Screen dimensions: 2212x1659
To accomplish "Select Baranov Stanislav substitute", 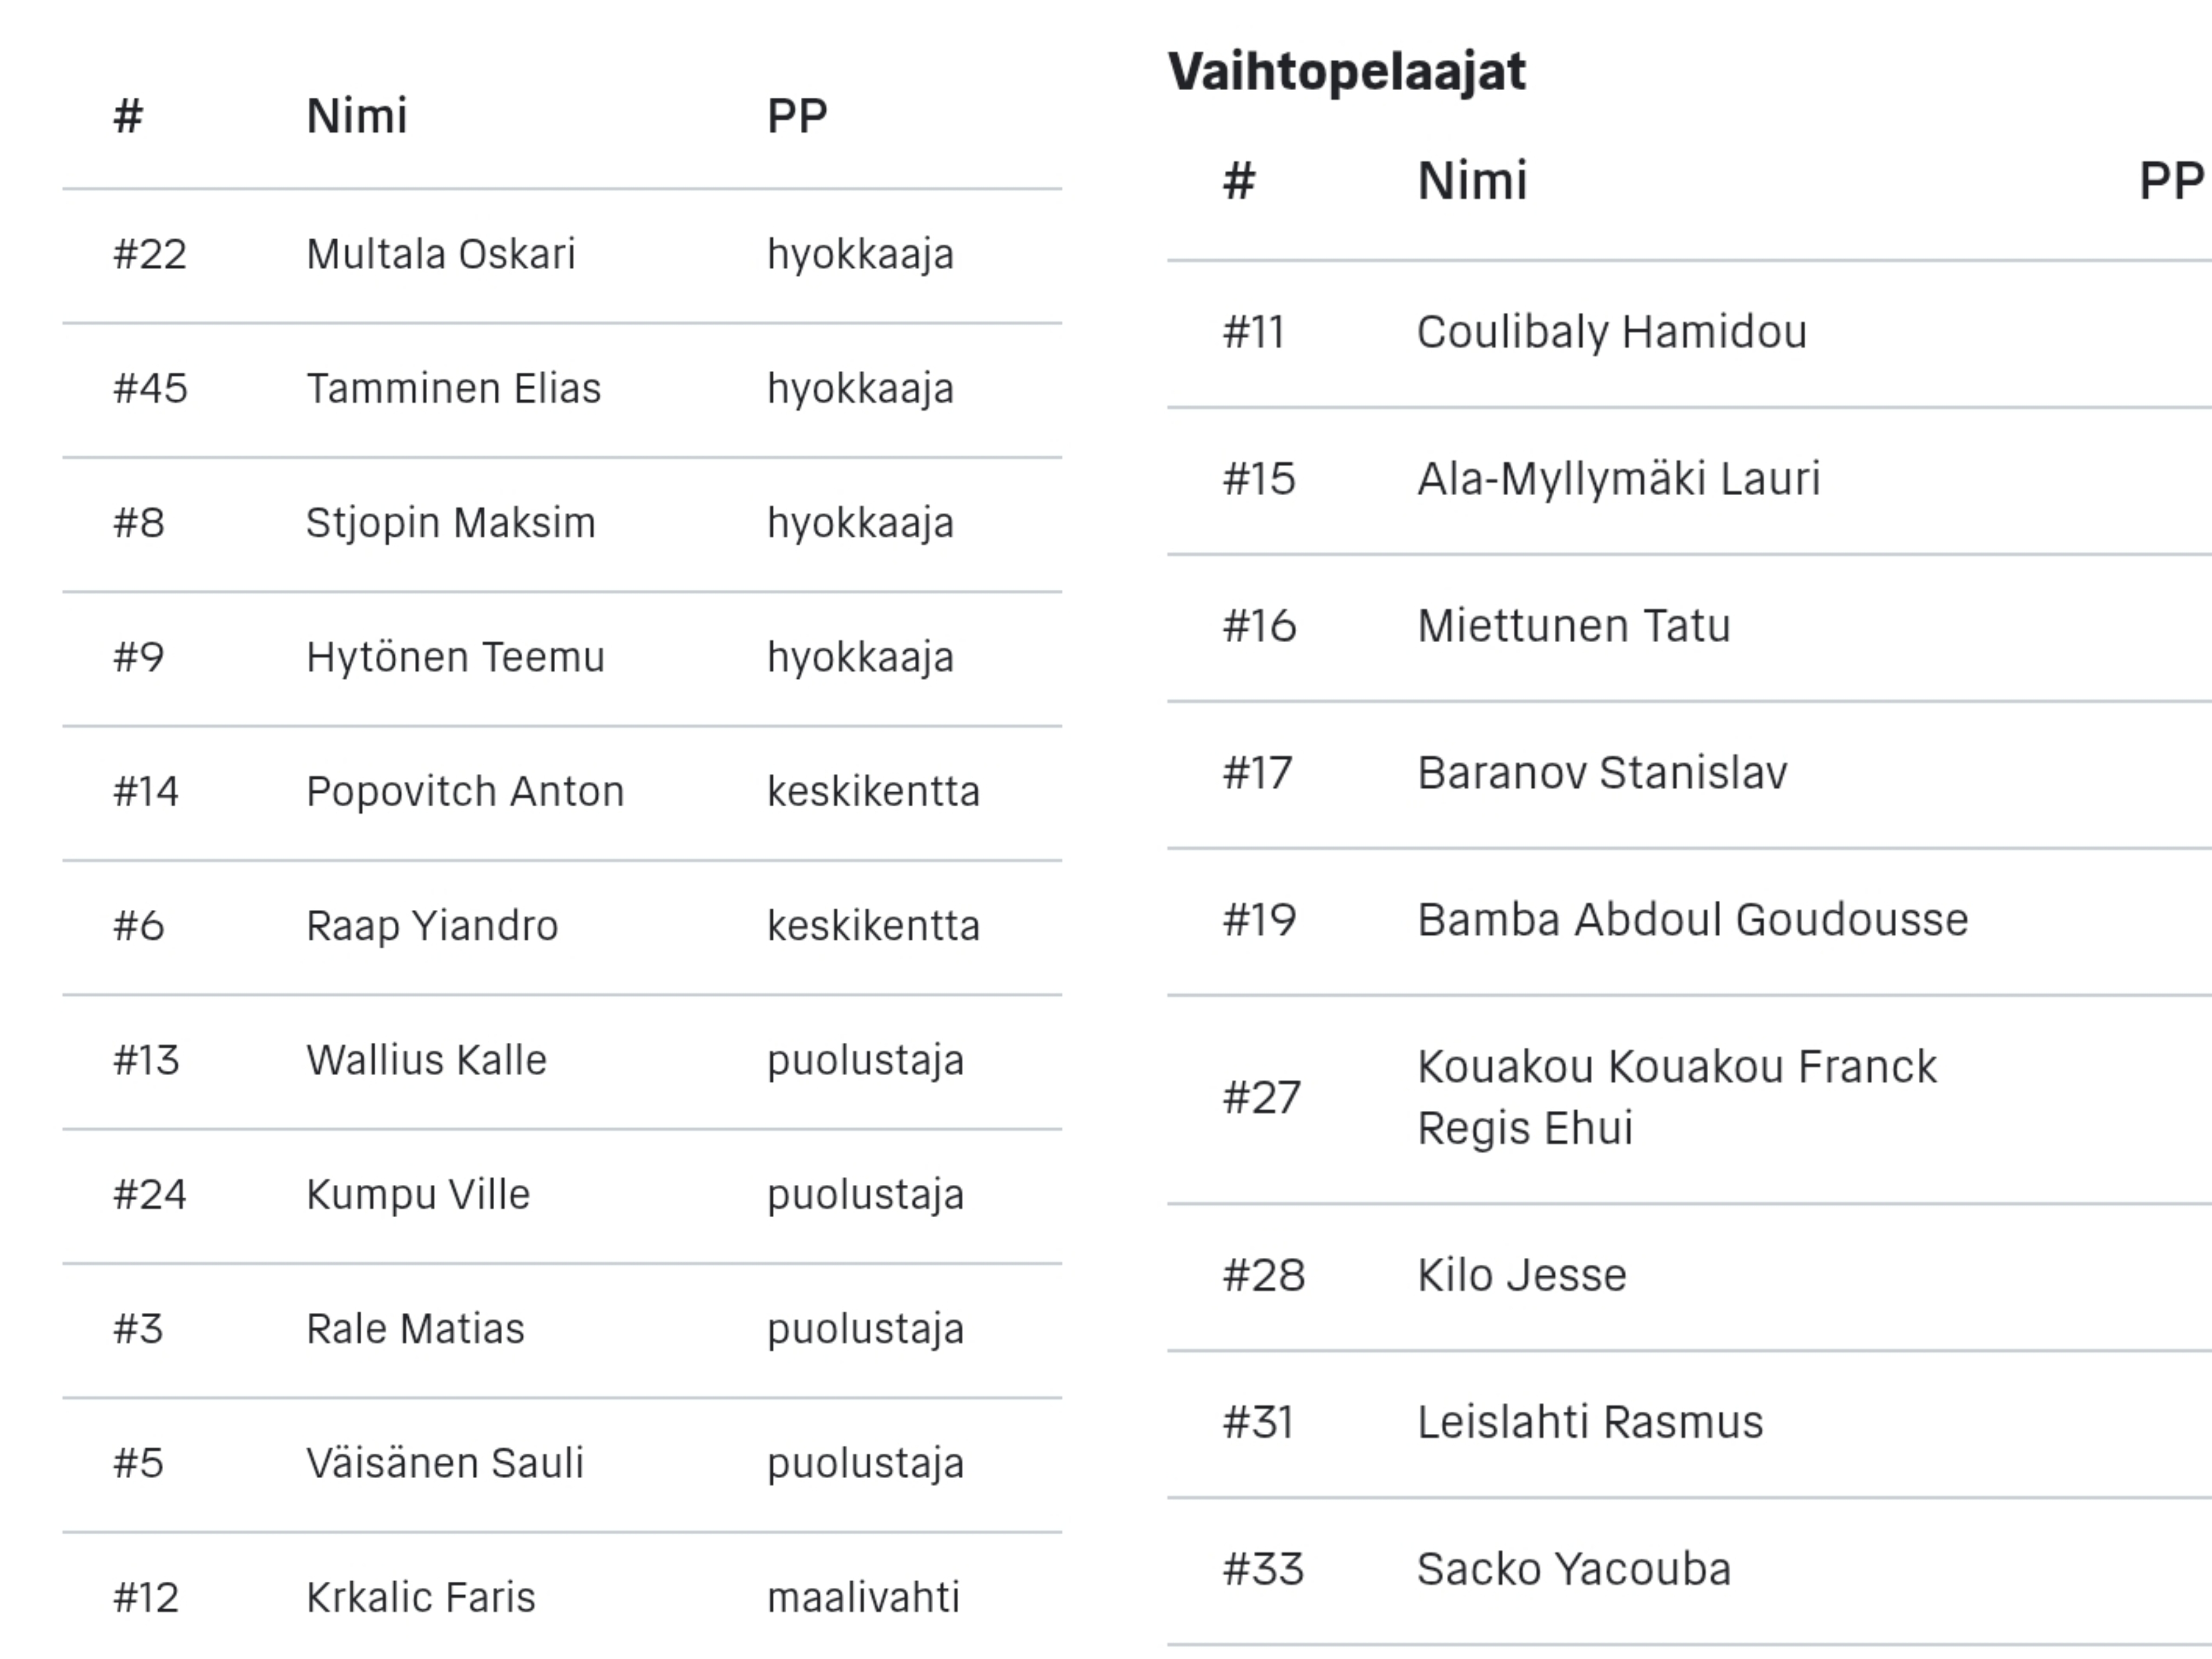I will coord(1602,773).
